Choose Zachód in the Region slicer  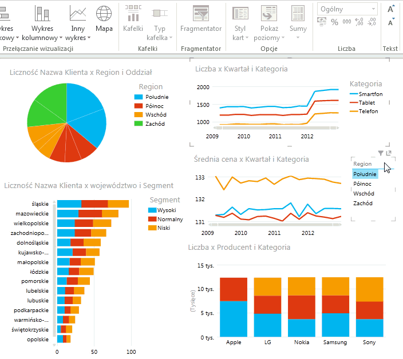363,203
